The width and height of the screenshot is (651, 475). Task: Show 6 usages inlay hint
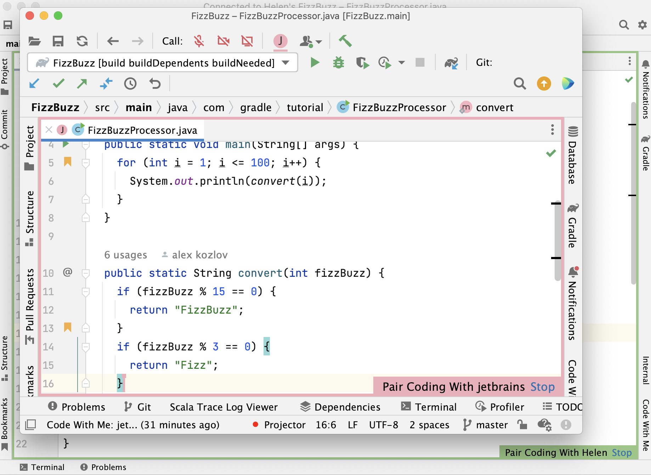click(x=125, y=255)
